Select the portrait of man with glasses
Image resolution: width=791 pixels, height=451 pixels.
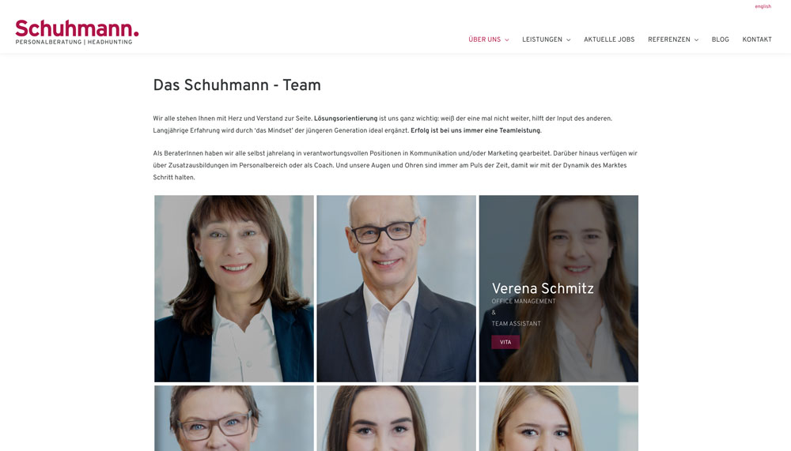pos(396,288)
